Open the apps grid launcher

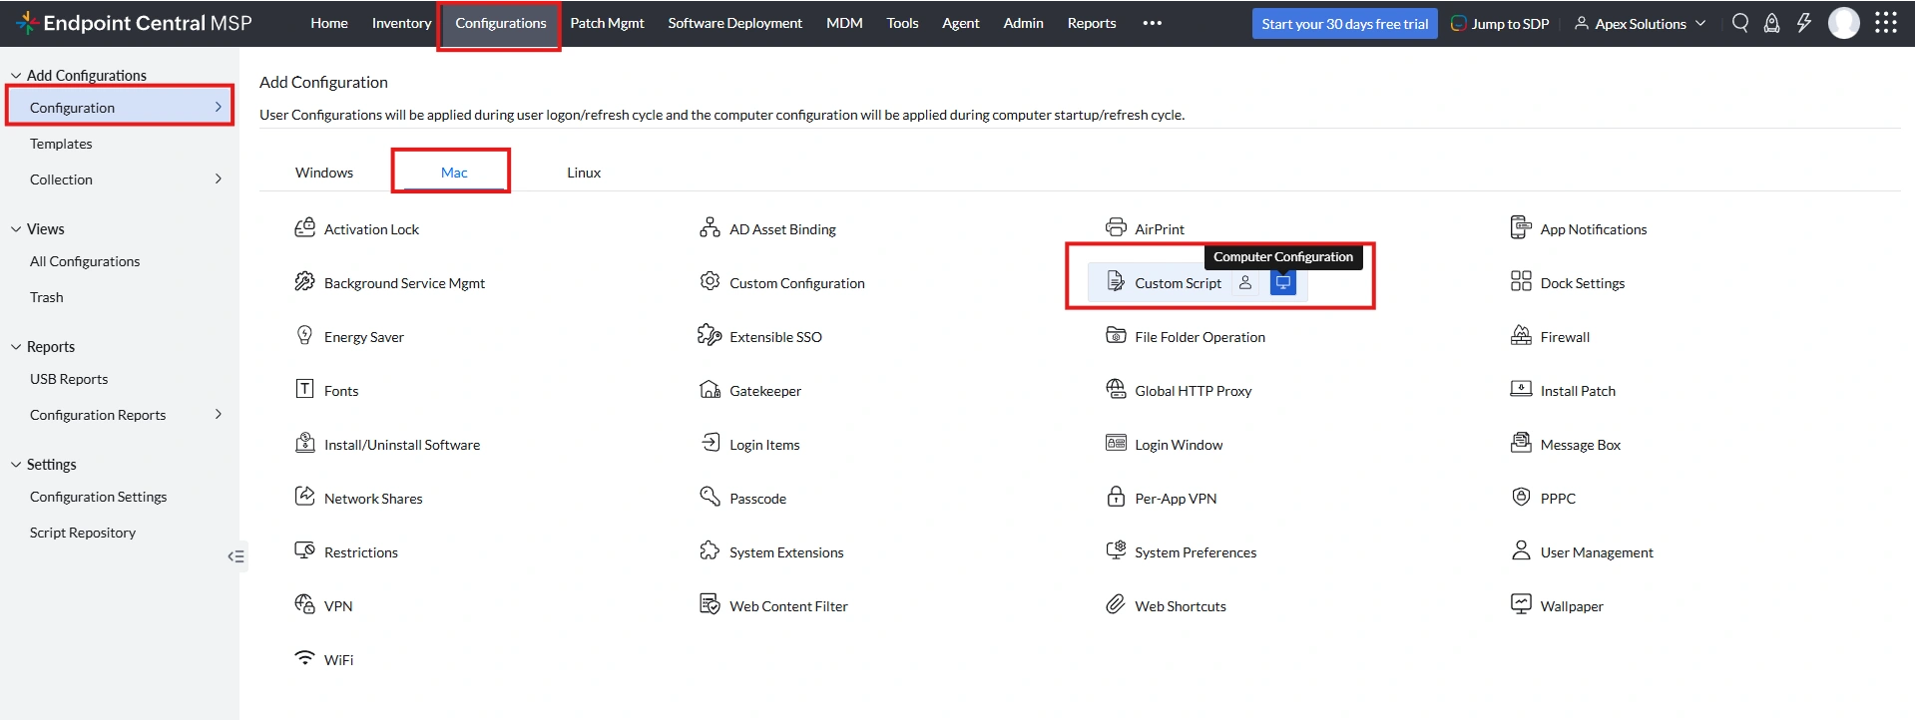point(1886,23)
